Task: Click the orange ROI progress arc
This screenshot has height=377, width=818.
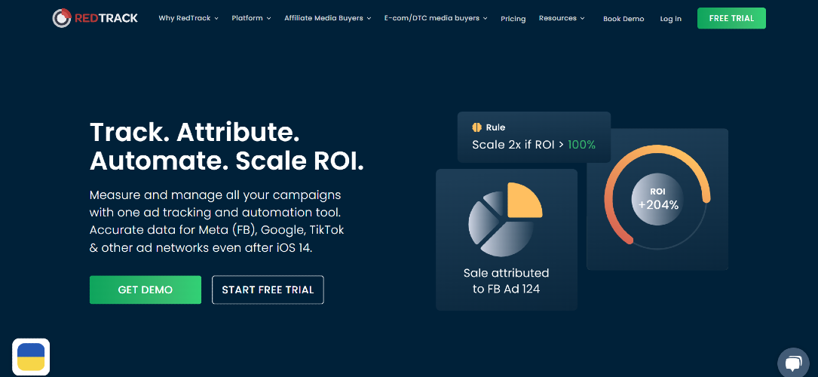Action: pos(657,194)
